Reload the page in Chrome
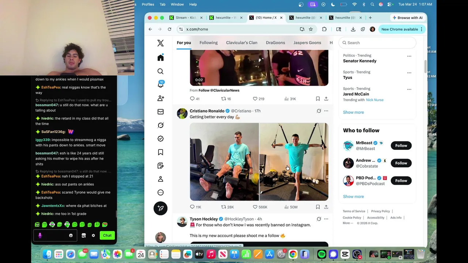The height and width of the screenshot is (263, 468). pos(170,29)
